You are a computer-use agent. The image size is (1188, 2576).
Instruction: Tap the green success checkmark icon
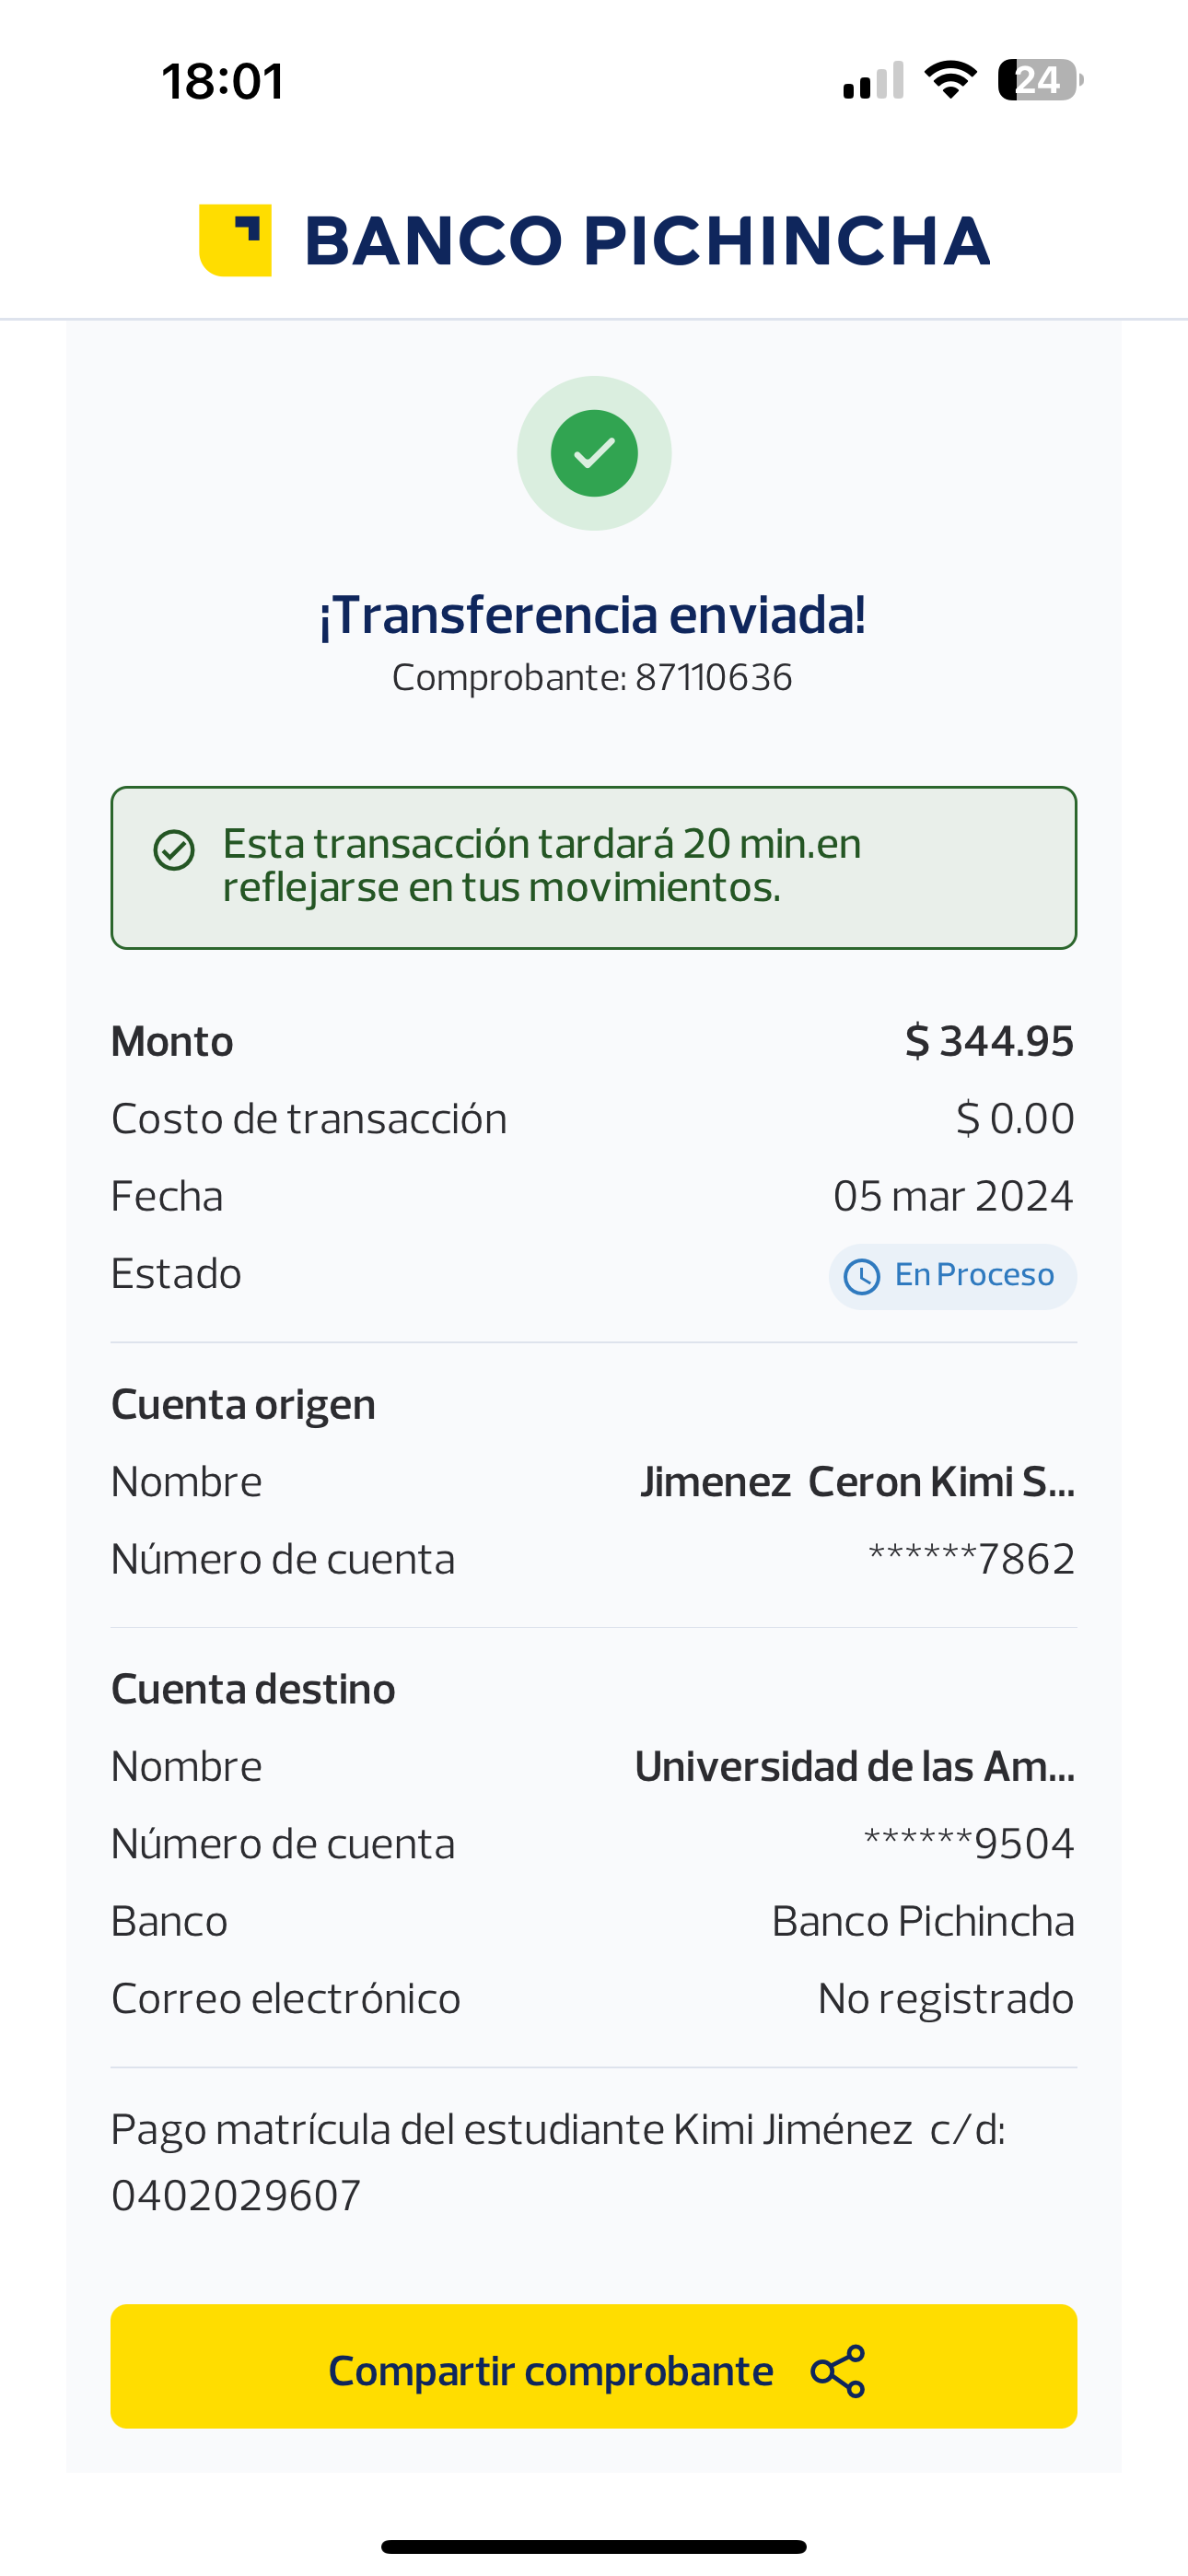(594, 453)
